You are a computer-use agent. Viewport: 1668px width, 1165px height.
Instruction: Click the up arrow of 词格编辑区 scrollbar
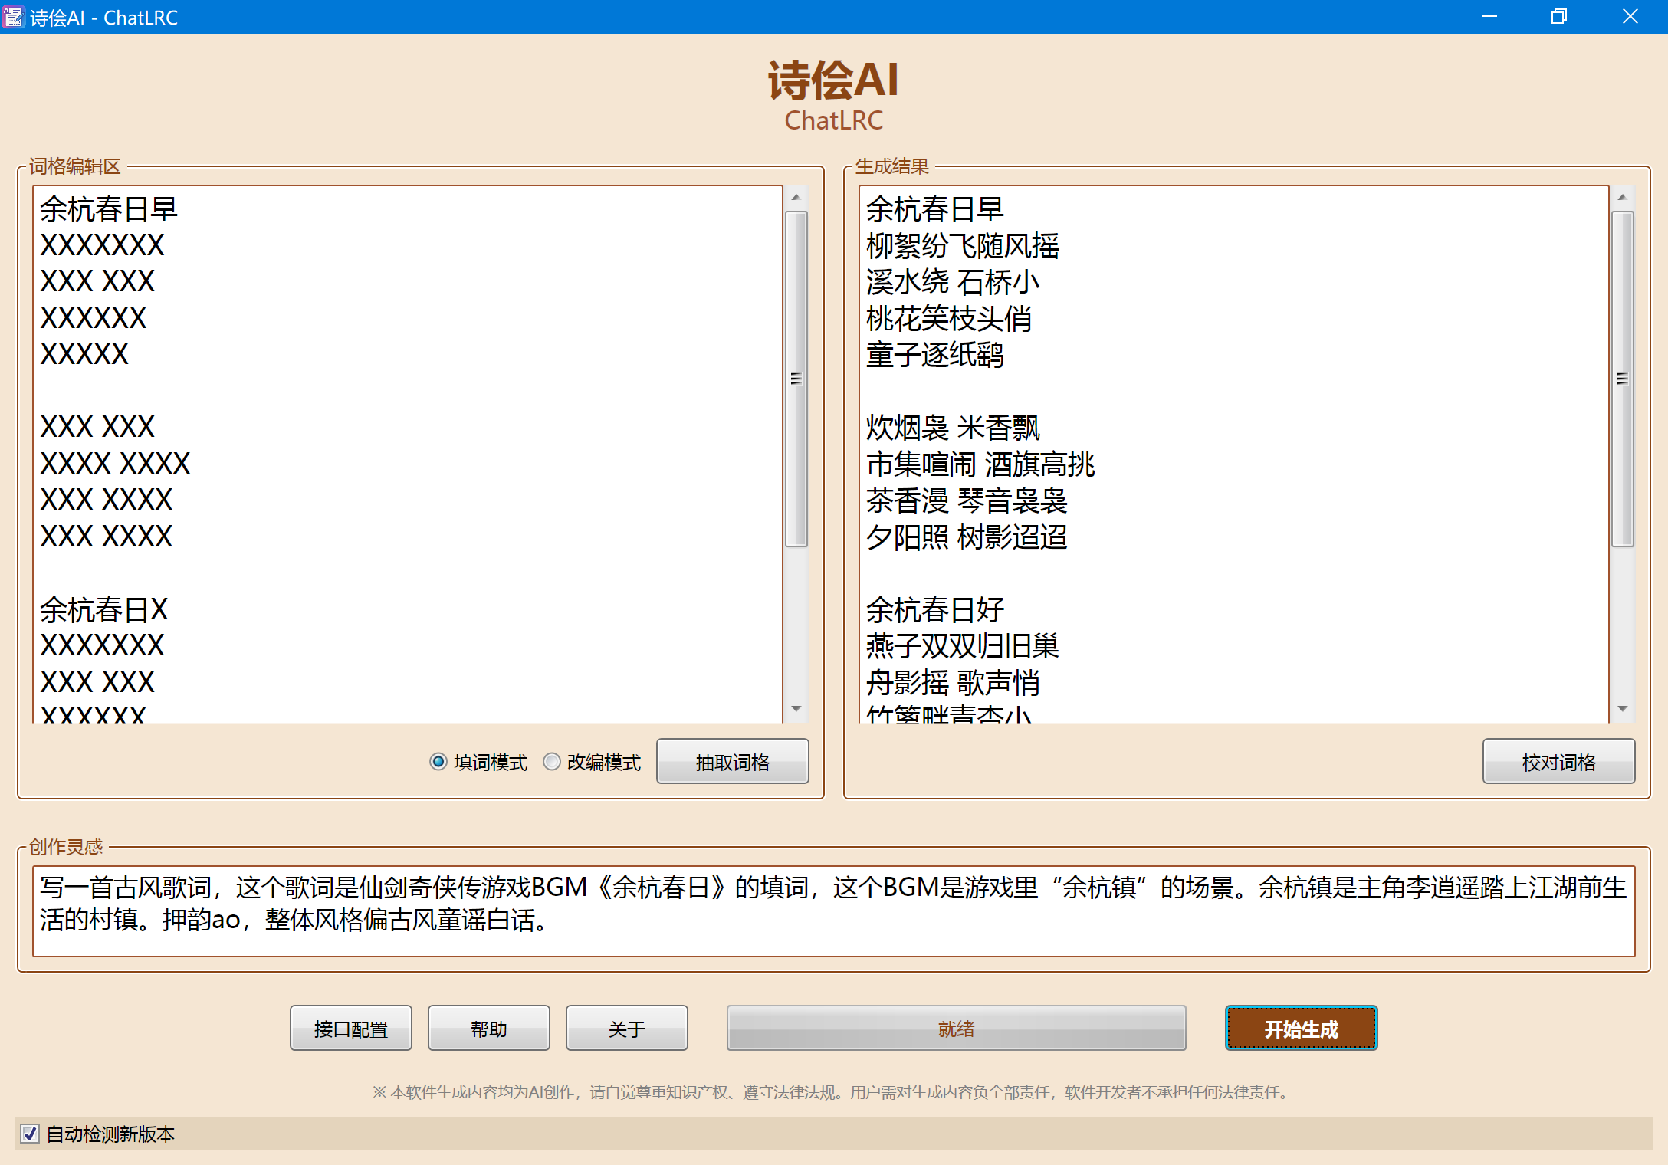click(x=796, y=198)
